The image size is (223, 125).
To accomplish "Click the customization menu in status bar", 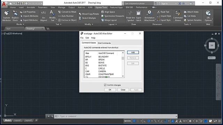I will click(x=220, y=121).
